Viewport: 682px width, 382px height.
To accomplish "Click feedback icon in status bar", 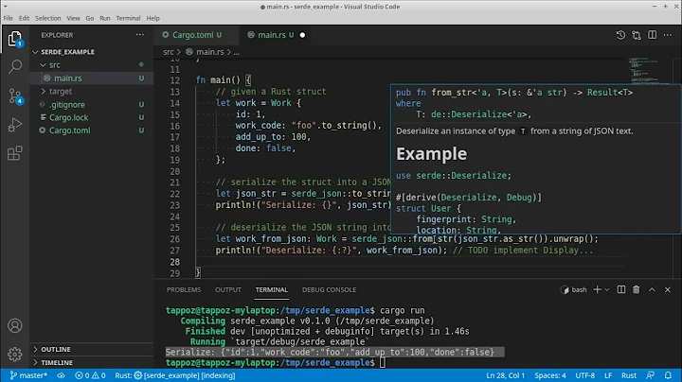I will pyautogui.click(x=651, y=375).
